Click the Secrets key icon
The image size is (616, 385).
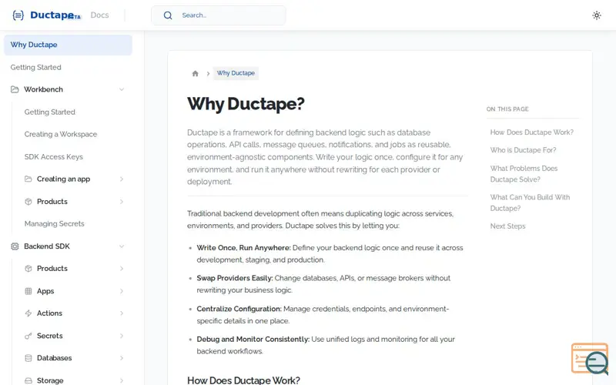(28, 336)
